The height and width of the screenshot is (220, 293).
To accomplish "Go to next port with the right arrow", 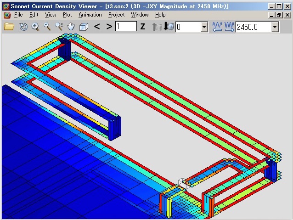I will [109, 27].
